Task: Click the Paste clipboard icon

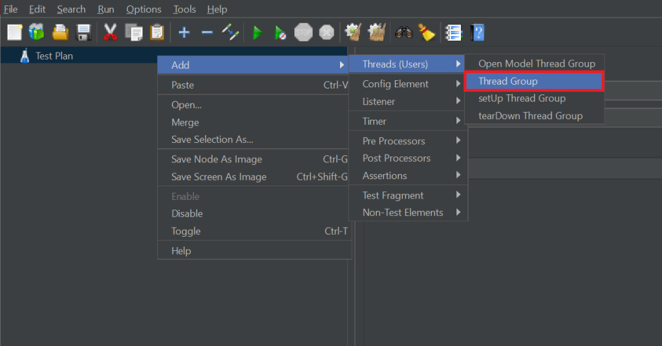Action: [157, 32]
